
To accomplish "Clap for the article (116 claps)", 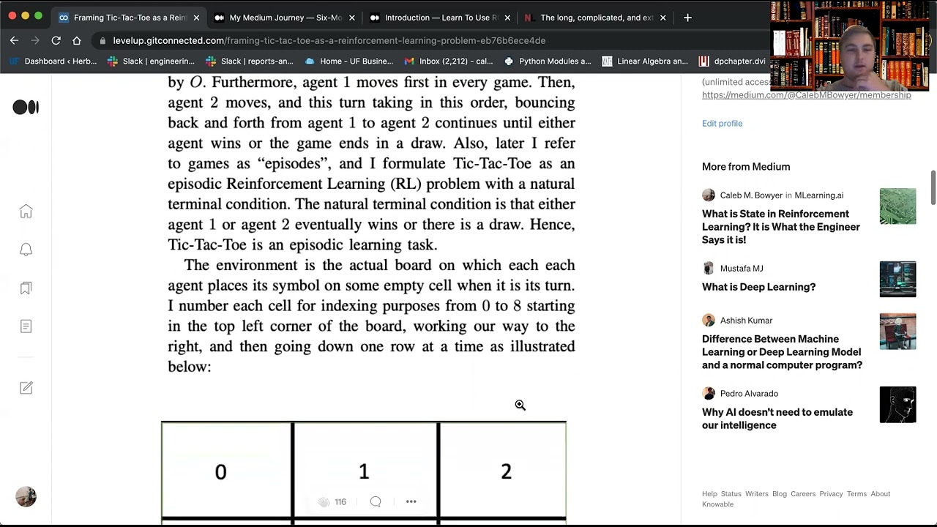I will (324, 502).
